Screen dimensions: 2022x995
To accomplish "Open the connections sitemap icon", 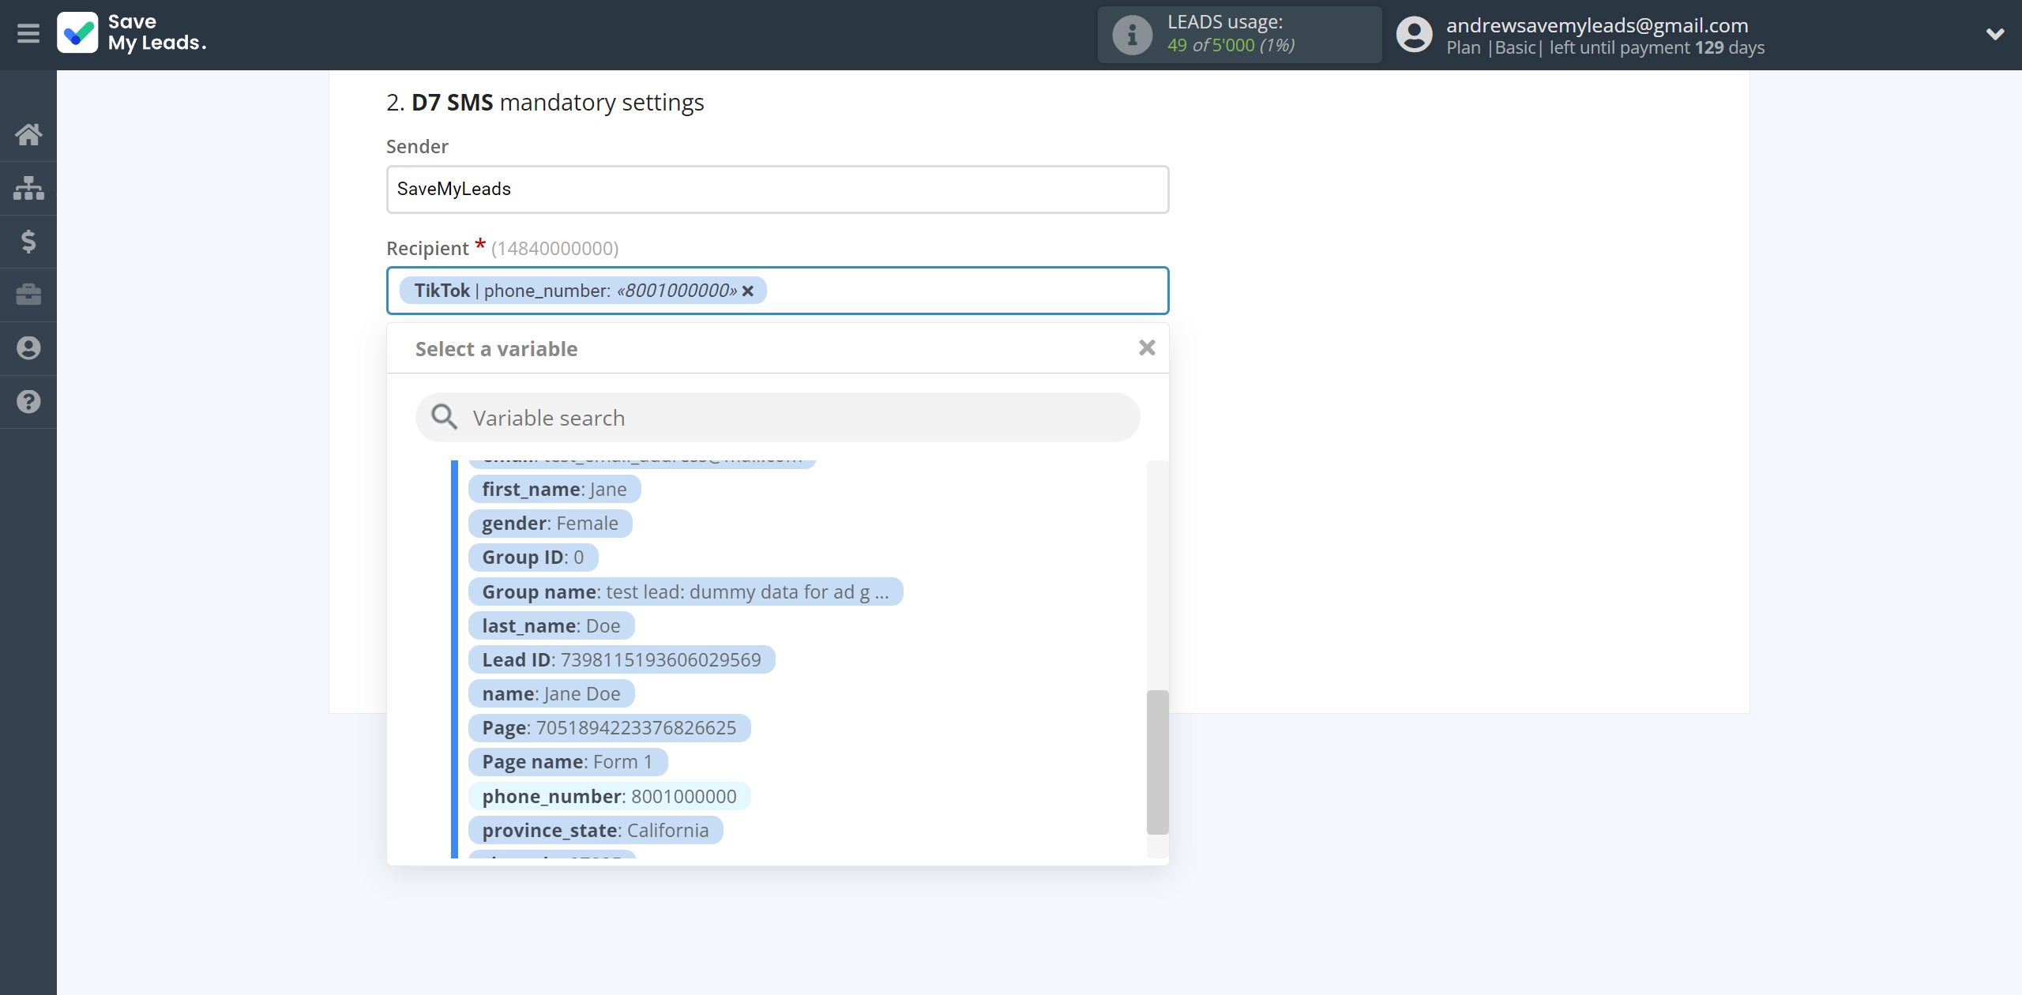I will [x=28, y=188].
